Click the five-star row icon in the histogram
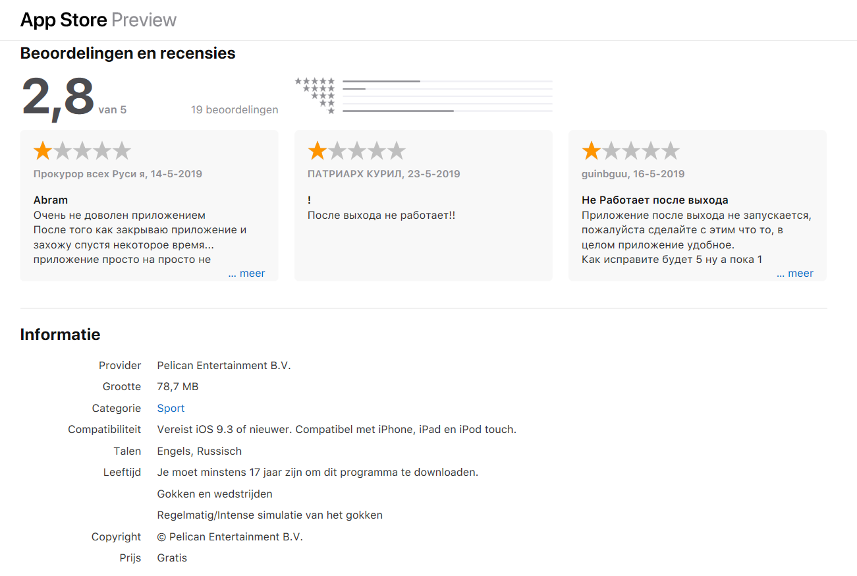Image resolution: width=857 pixels, height=576 pixels. (x=315, y=81)
